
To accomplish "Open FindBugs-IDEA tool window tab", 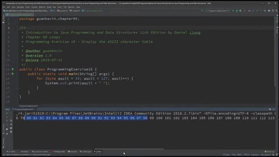I will pyautogui.click(x=58, y=152).
